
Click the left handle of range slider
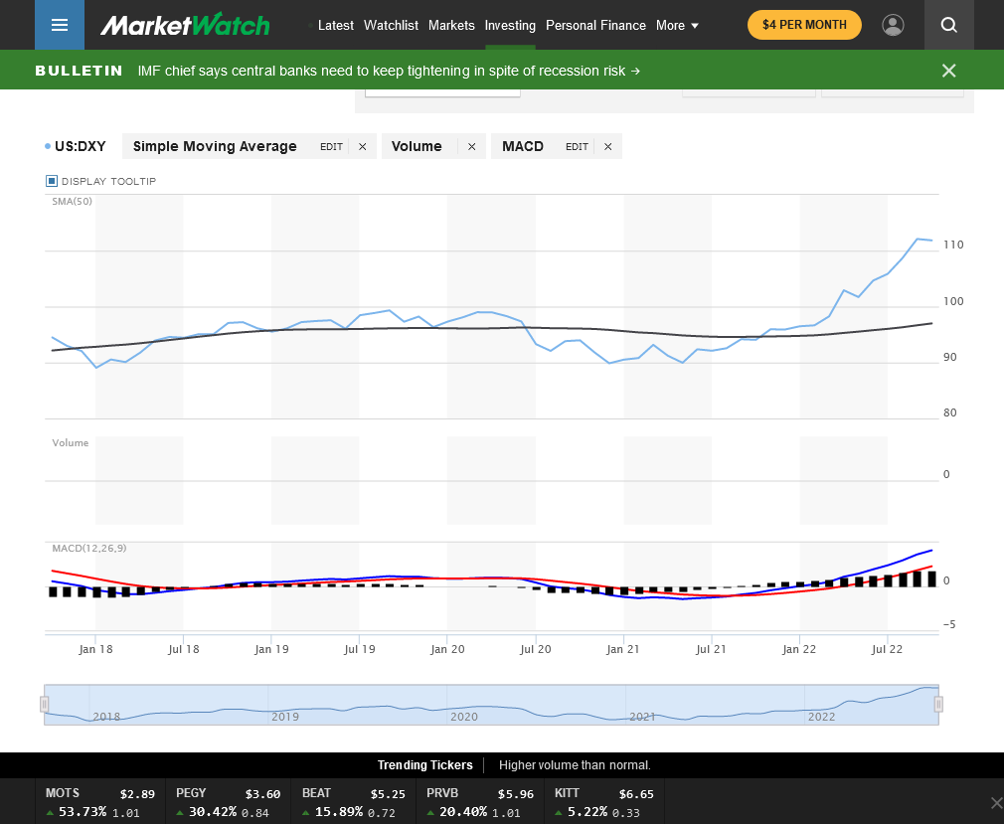pyautogui.click(x=44, y=704)
